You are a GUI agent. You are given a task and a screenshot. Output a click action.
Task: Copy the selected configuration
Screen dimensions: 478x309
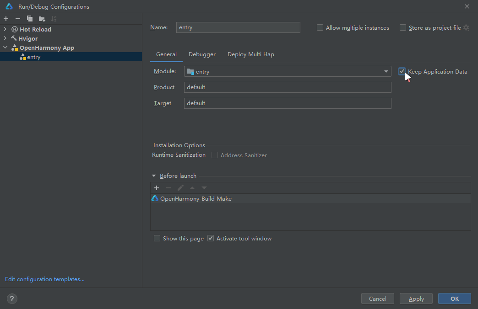(x=30, y=19)
